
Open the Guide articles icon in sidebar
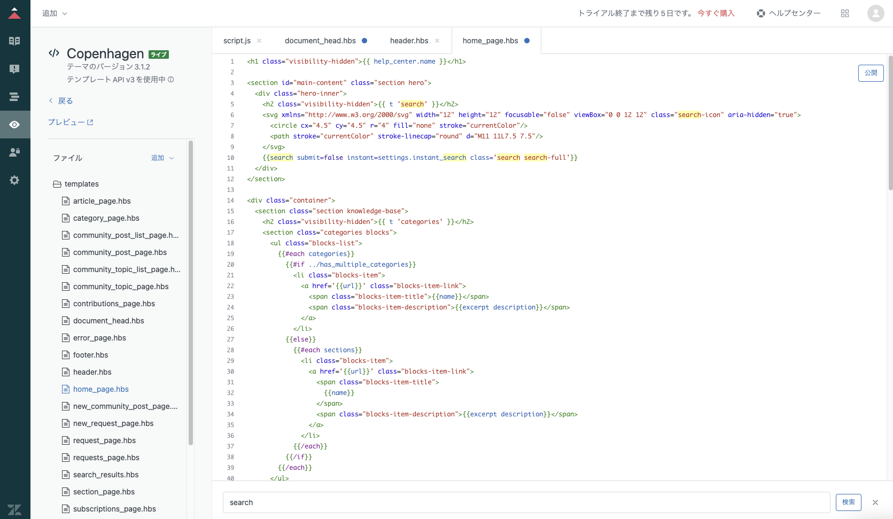[14, 41]
